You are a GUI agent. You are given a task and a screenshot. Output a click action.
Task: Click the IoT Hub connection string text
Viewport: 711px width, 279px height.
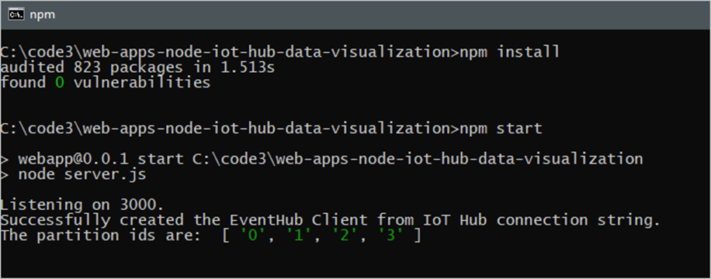(540, 221)
